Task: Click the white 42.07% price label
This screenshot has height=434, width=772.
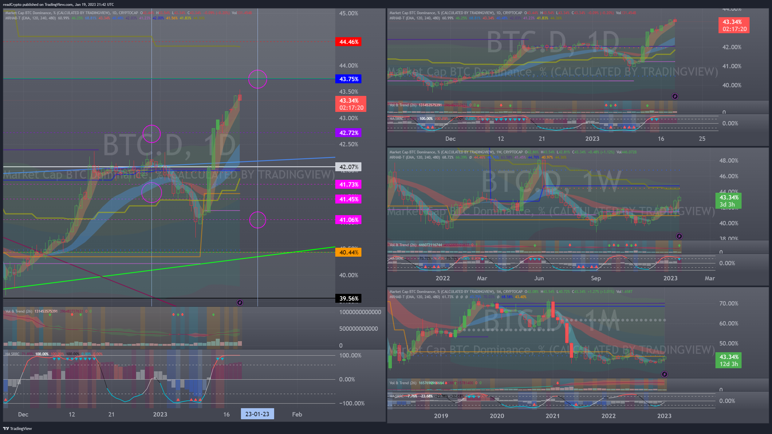Action: (x=349, y=167)
